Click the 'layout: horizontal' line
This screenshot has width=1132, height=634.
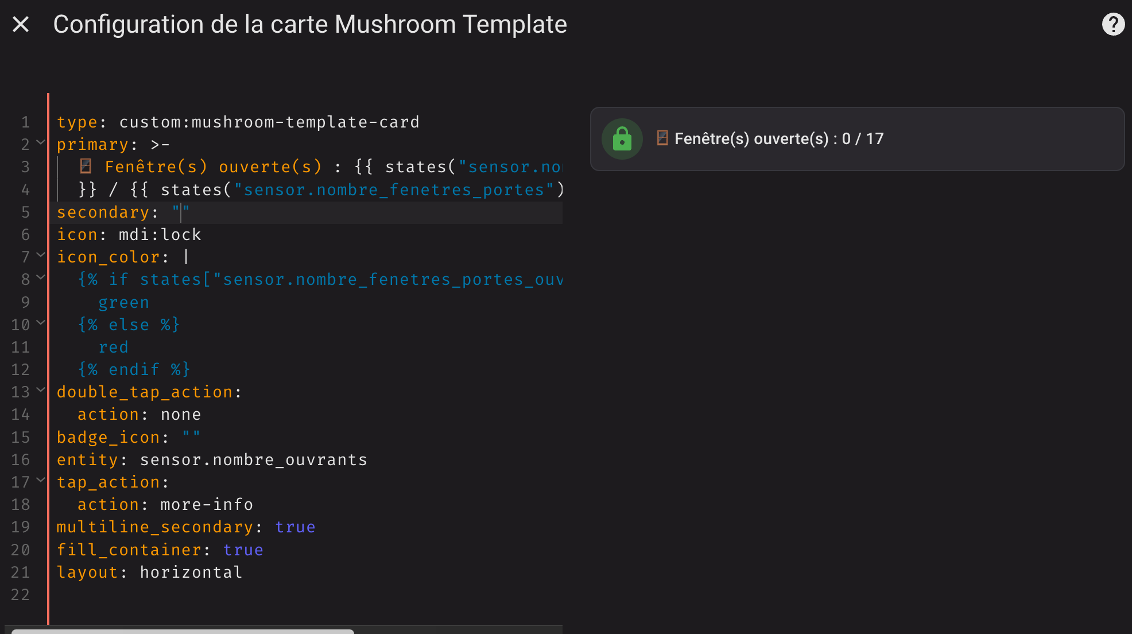(150, 573)
